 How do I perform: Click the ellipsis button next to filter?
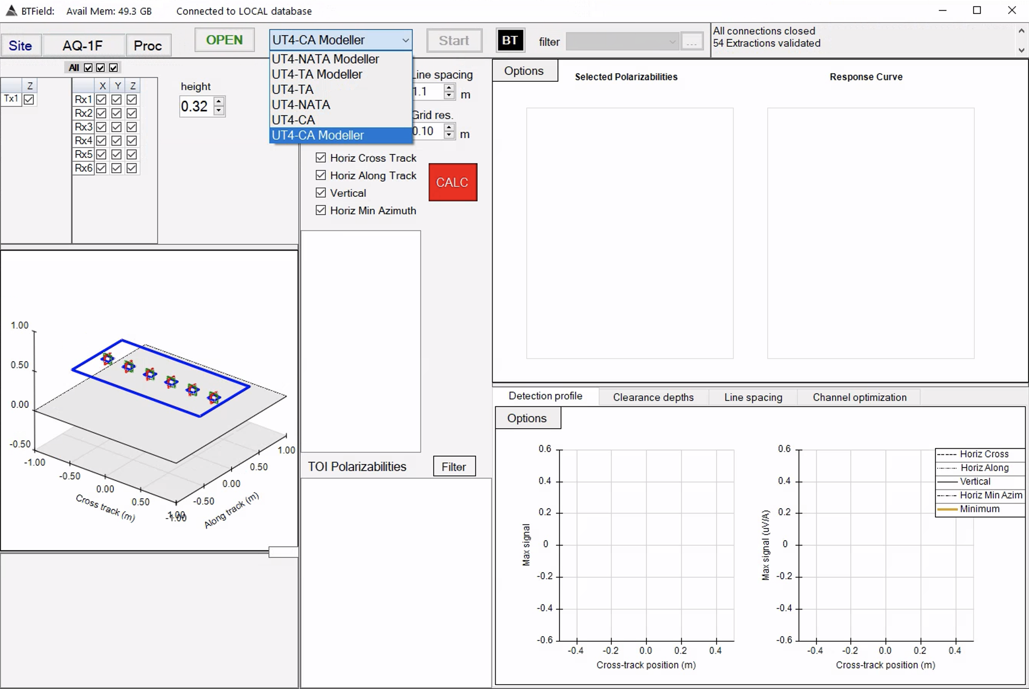click(692, 42)
